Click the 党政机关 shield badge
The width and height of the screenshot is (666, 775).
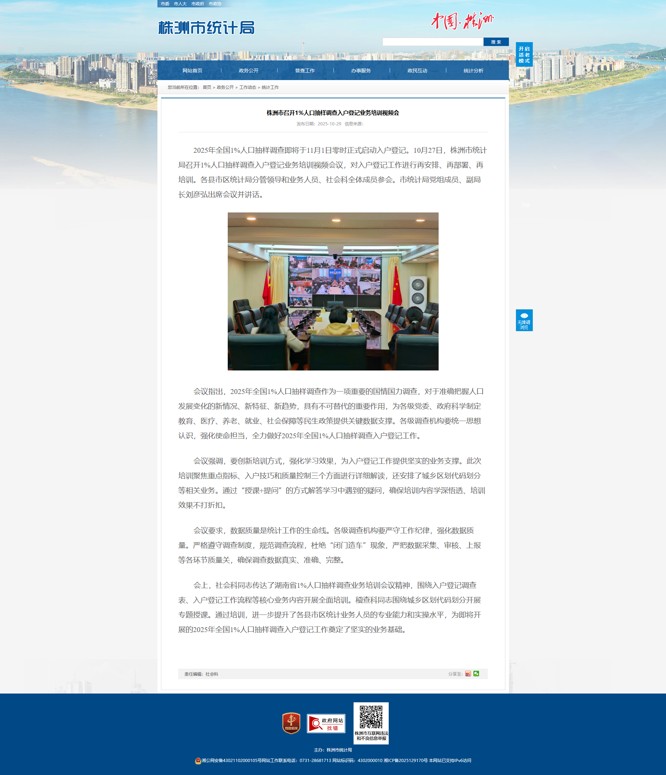click(x=291, y=723)
